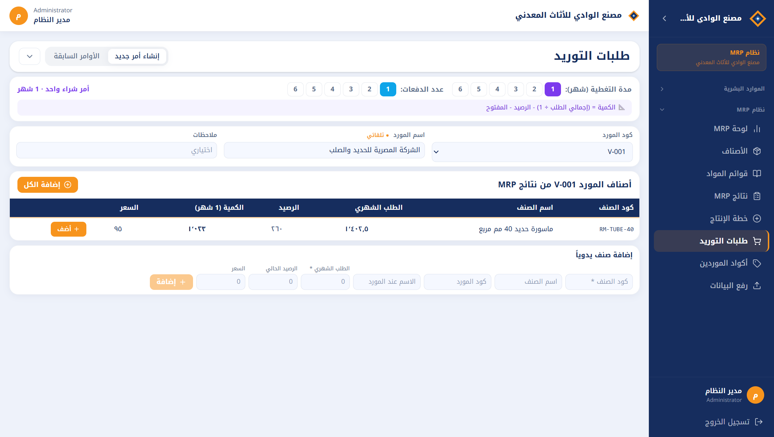774x437 pixels.
Task: Click the header diamond logo beside factory name
Action: pos(634,16)
